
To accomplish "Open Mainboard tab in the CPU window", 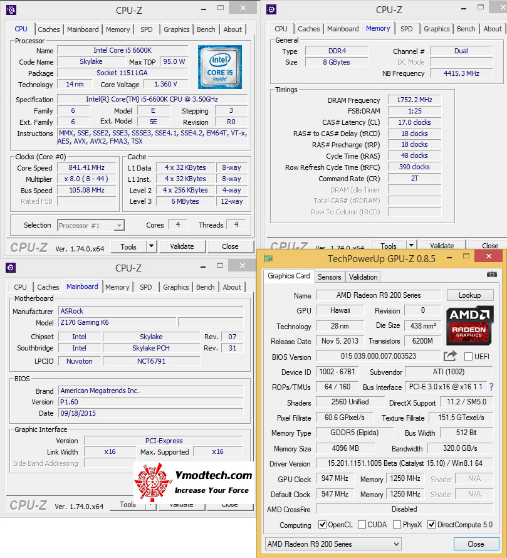I will click(x=83, y=29).
